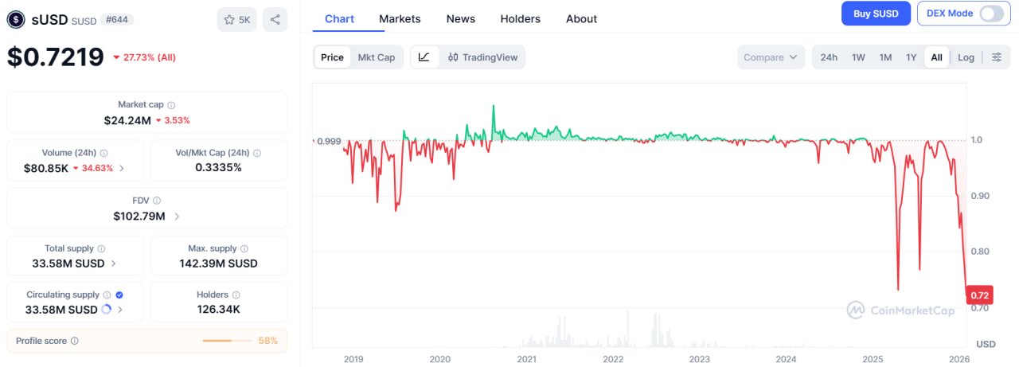Viewport: 1019px width, 367px height.
Task: Open the Compare dropdown
Action: coord(770,57)
